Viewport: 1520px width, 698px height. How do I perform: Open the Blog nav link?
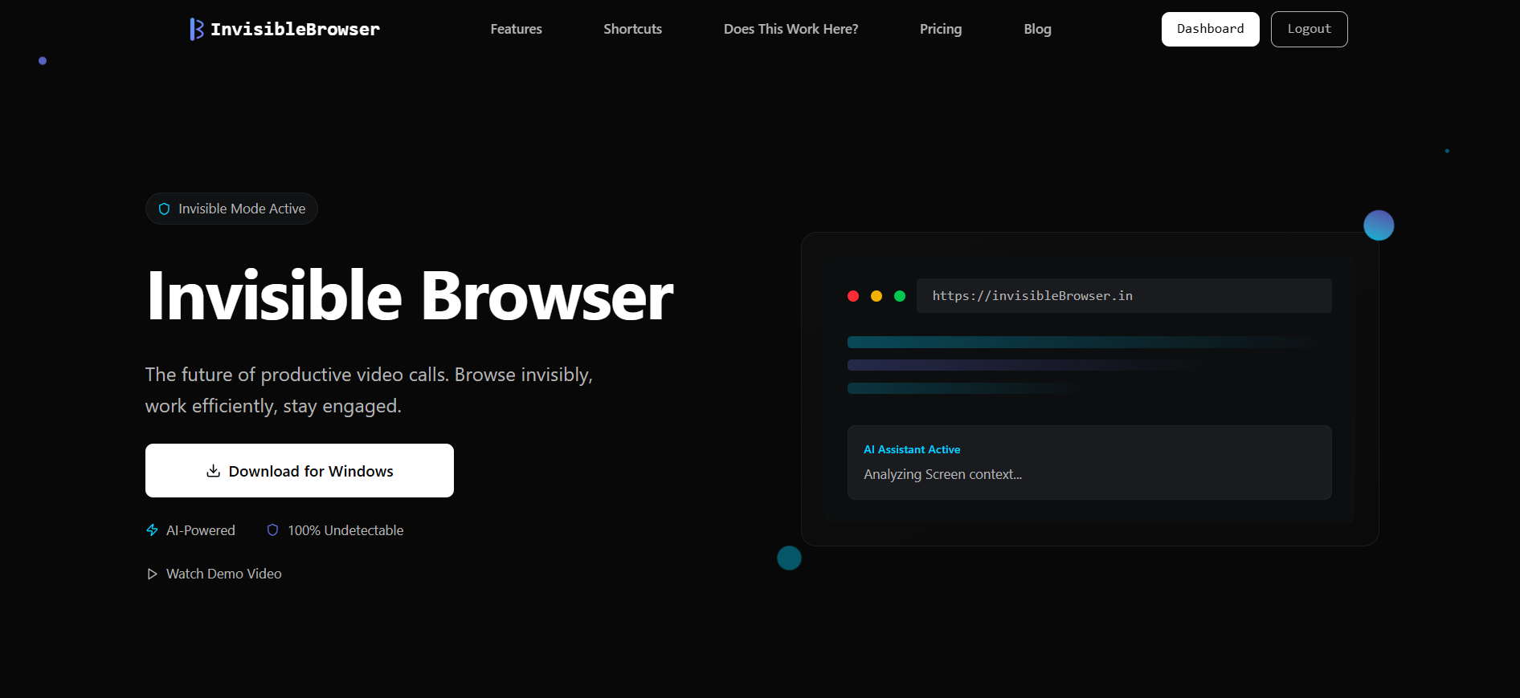pos(1037,29)
